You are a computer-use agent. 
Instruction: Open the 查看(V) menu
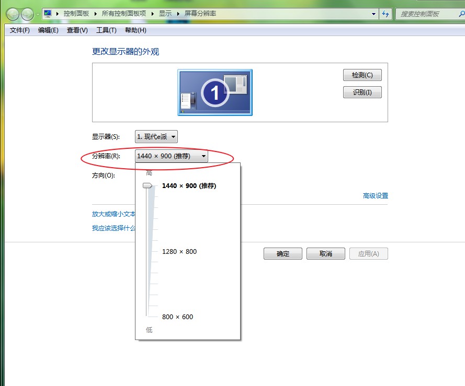[x=77, y=30]
